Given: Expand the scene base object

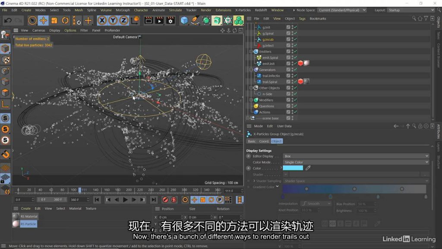Looking at the screenshot, I should [248, 118].
